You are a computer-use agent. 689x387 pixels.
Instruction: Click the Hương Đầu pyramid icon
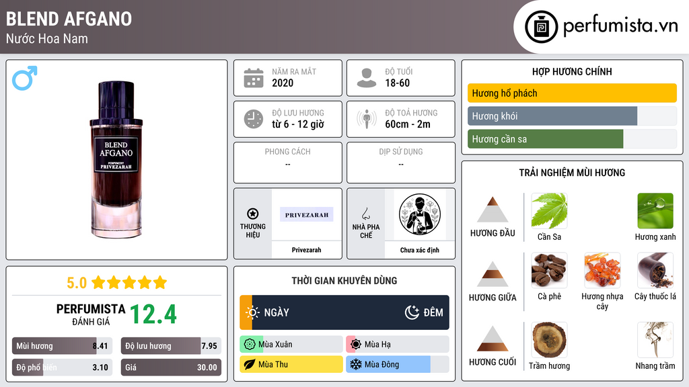[x=493, y=210]
